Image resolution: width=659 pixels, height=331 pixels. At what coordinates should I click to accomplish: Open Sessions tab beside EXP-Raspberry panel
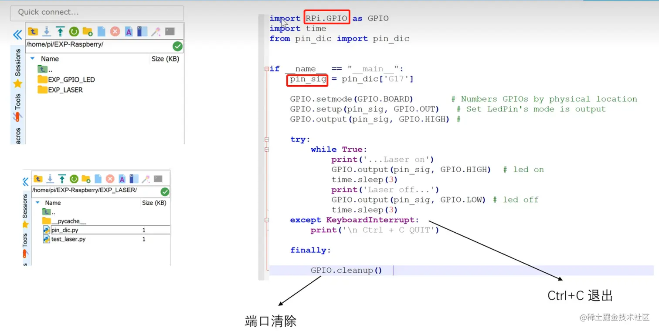tap(18, 63)
